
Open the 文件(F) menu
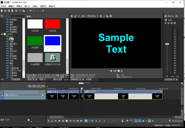pos(3,6)
